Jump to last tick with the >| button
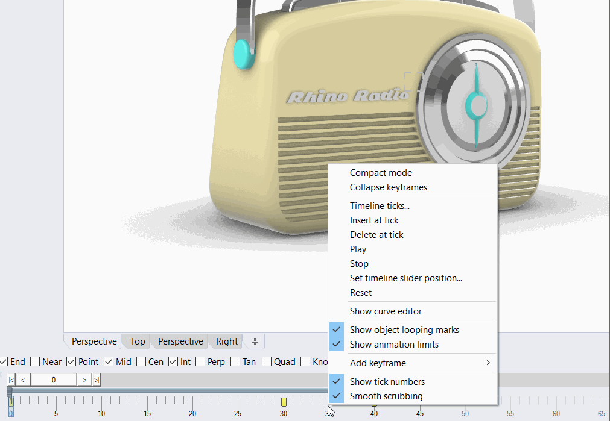610x421 pixels. [96, 380]
